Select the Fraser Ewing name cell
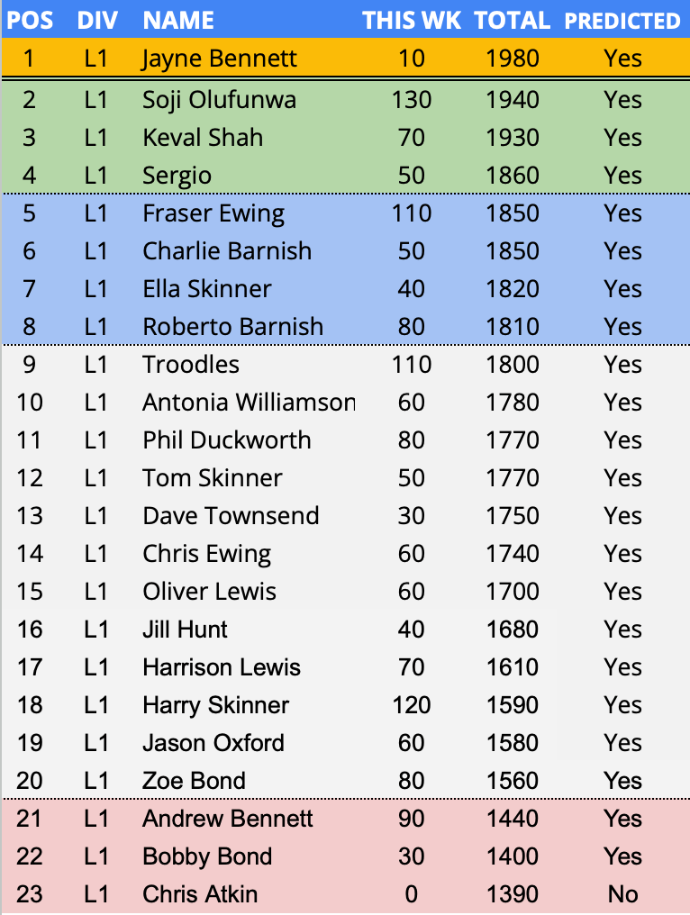This screenshot has height=915, width=690. 213,213
